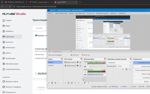Hide the Захват входного source with the eye icon
This screenshot has height=94, width=150.
tap(77, 66)
